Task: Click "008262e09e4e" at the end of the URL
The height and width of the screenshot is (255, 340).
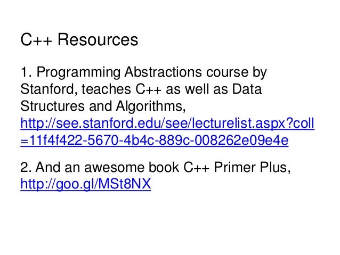Action: coord(241,140)
